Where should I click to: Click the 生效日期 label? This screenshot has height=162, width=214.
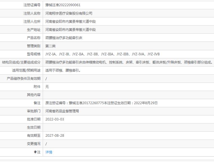(33, 127)
